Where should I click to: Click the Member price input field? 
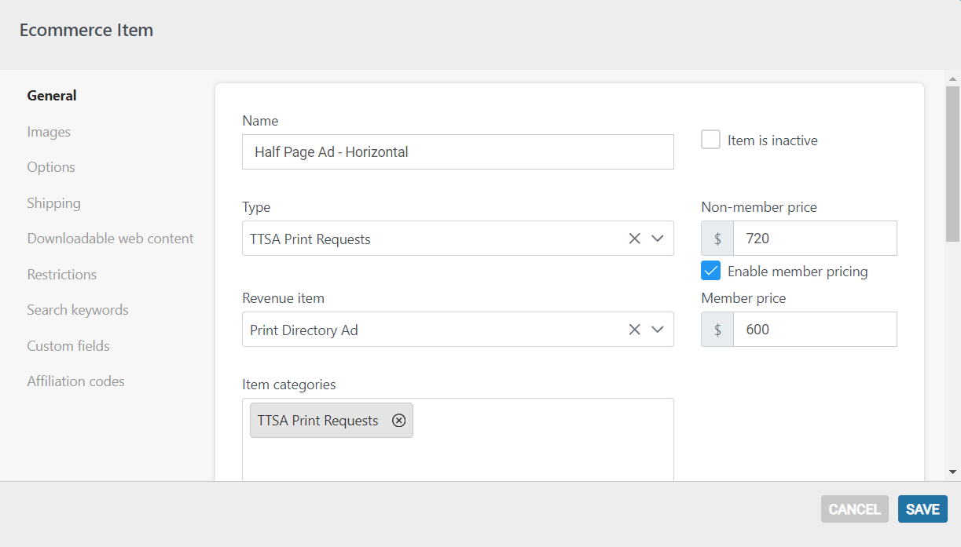[814, 330]
